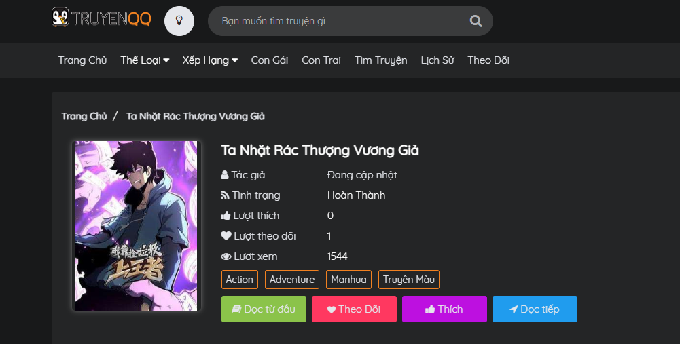Viewport: 680px width, 344px height.
Task: Go to the Con Gái section
Action: click(x=270, y=60)
